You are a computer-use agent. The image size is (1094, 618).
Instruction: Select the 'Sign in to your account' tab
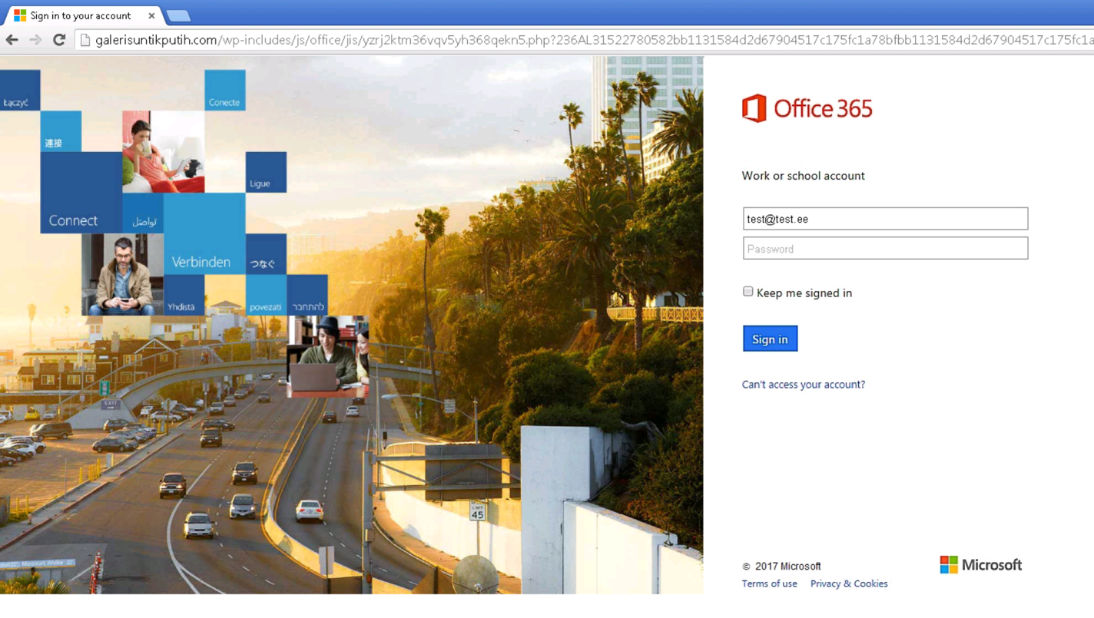[x=83, y=15]
